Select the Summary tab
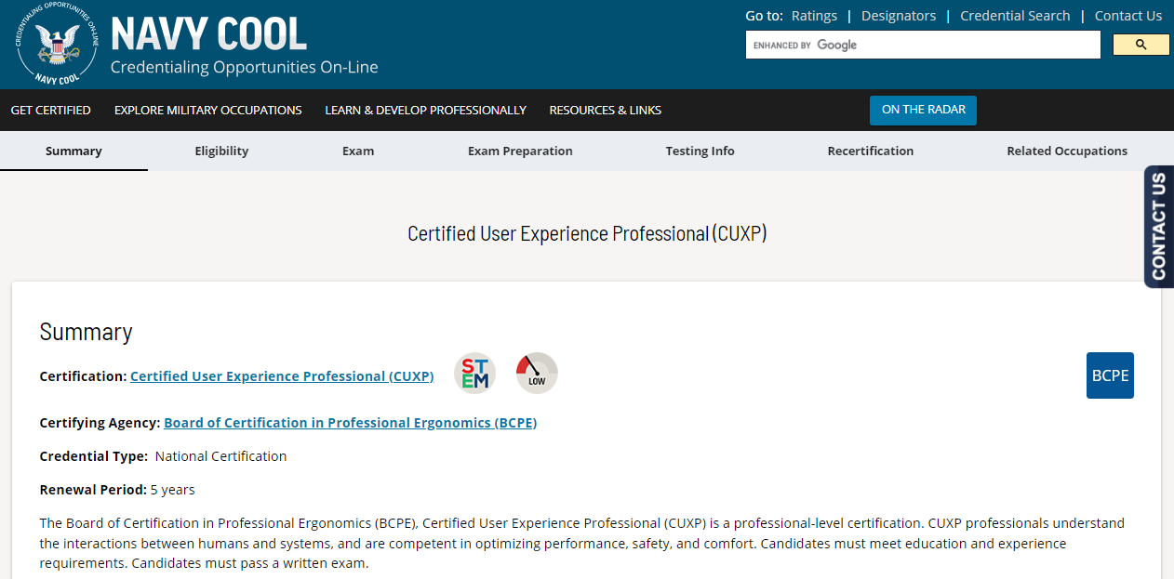Screen dimensions: 1174x579 (73, 151)
